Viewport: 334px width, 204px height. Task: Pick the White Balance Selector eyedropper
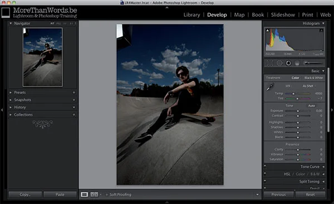270,87
